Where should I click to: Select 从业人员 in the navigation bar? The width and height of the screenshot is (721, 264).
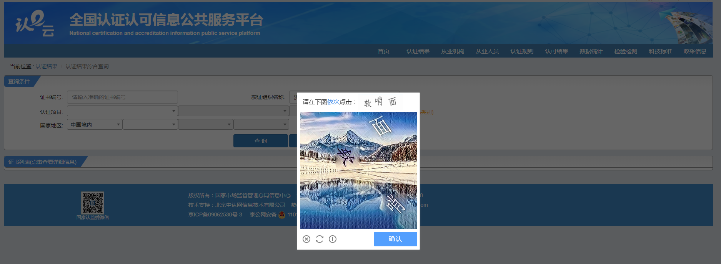pos(487,51)
